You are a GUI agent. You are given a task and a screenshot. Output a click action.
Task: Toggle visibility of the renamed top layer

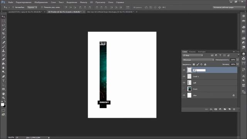184,70
